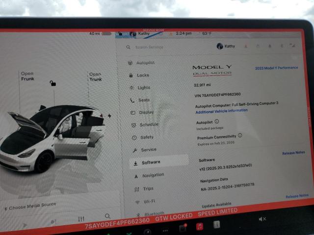The image size is (314, 235).
Task: Tap the orange software download icon
Action: [x=246, y=46]
